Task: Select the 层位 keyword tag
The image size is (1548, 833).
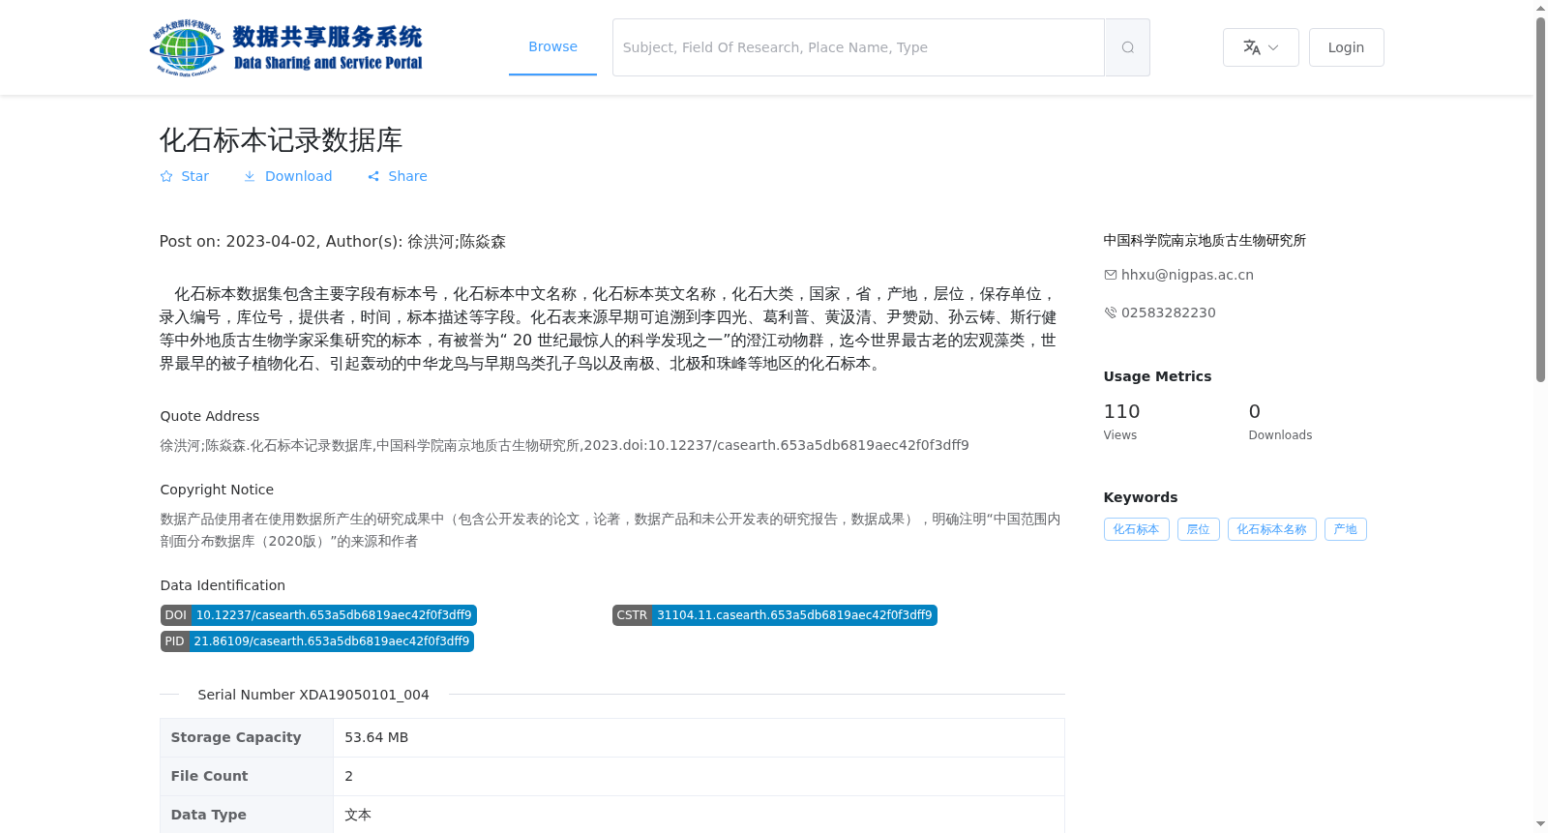Action: coord(1198,529)
